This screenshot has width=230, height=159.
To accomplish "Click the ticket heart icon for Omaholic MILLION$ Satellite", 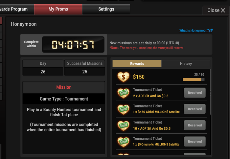I will pyautogui.click(x=123, y=142).
